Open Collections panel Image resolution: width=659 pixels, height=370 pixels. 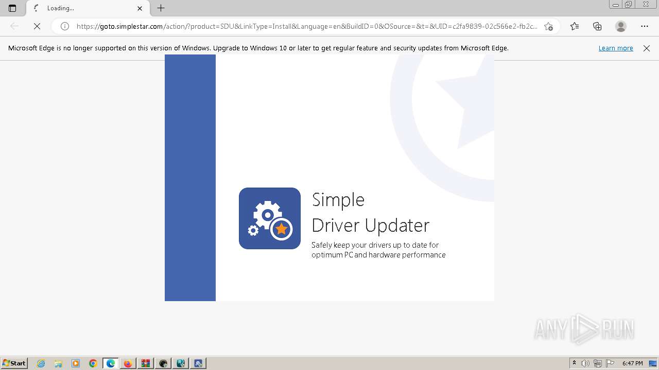coord(597,26)
